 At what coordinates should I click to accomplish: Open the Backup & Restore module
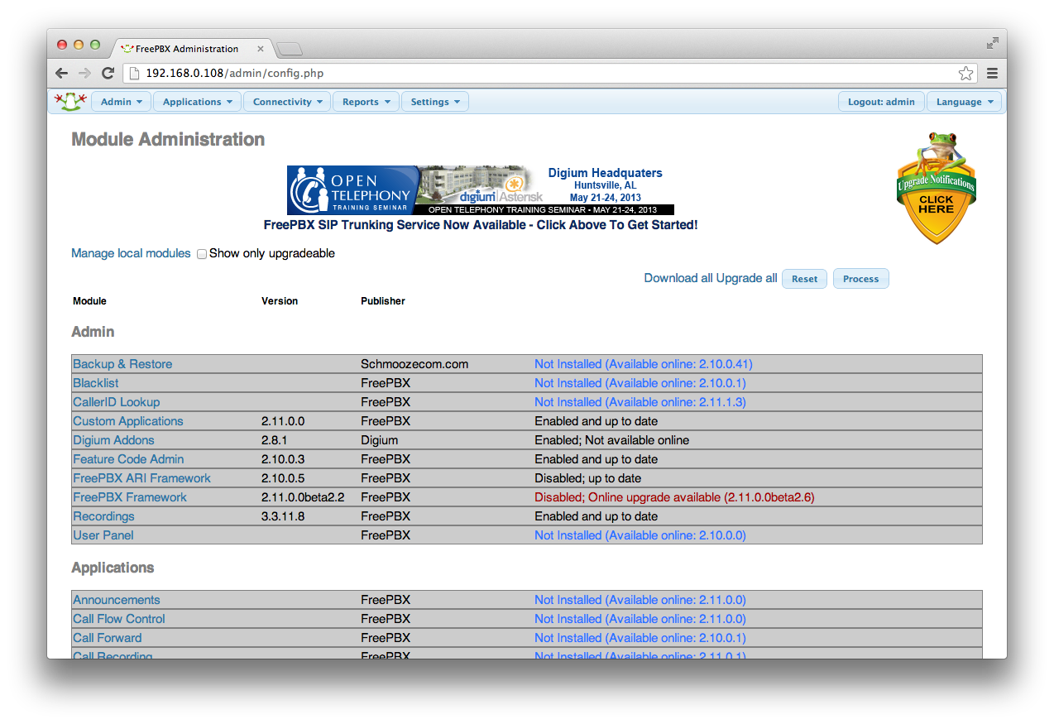pos(122,364)
